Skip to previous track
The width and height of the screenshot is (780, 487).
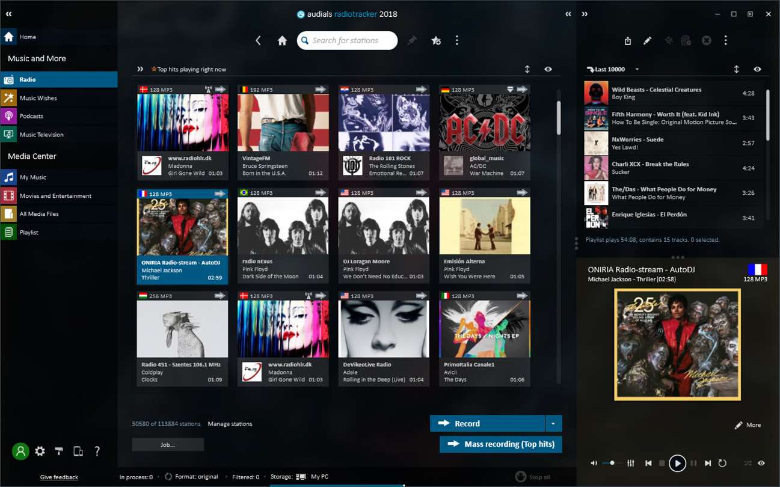[648, 463]
